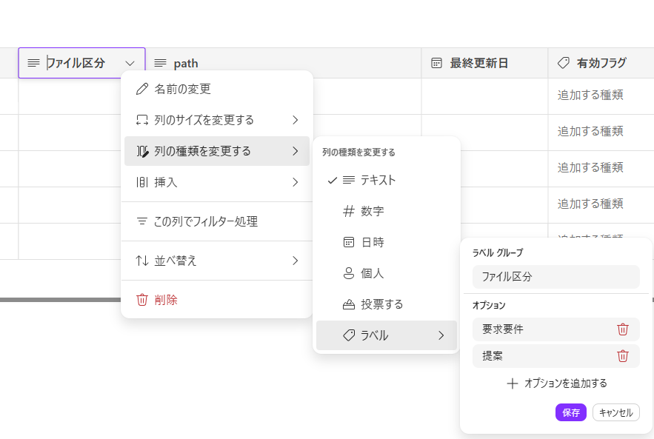Delete the 提案 option with trash icon
Image resolution: width=654 pixels, height=439 pixels.
(x=623, y=356)
